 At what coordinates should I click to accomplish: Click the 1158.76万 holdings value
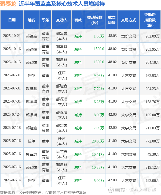[x=152, y=102]
